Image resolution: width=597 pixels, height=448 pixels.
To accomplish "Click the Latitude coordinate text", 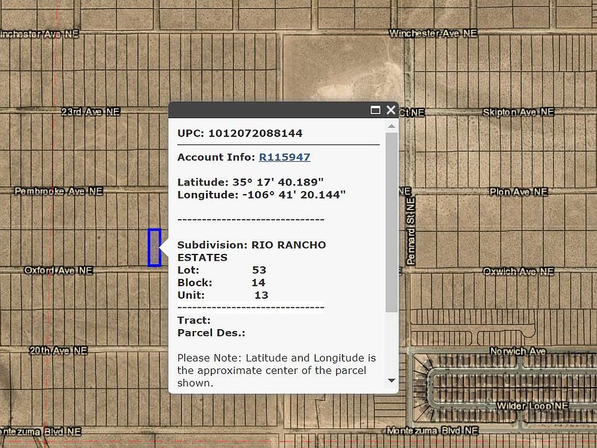I will click(250, 182).
